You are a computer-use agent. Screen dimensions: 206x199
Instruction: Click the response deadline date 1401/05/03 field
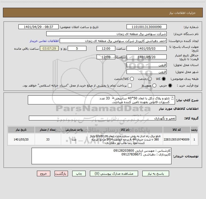click(x=147, y=49)
